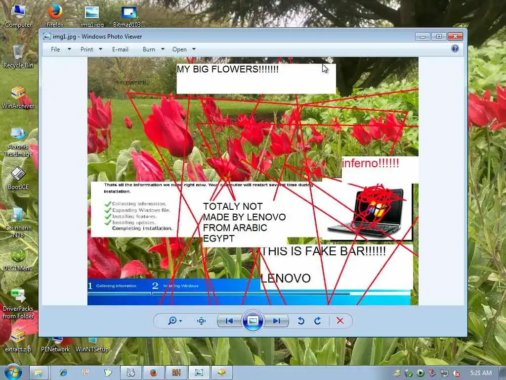The width and height of the screenshot is (506, 380).
Task: Expand the zoom slider dropdown arrow
Action: click(180, 321)
